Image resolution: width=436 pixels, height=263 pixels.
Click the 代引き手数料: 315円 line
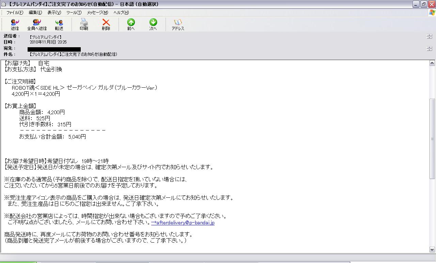pos(45,124)
